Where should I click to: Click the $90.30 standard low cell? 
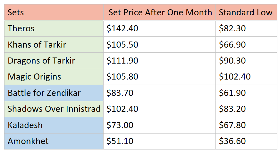coord(246,61)
